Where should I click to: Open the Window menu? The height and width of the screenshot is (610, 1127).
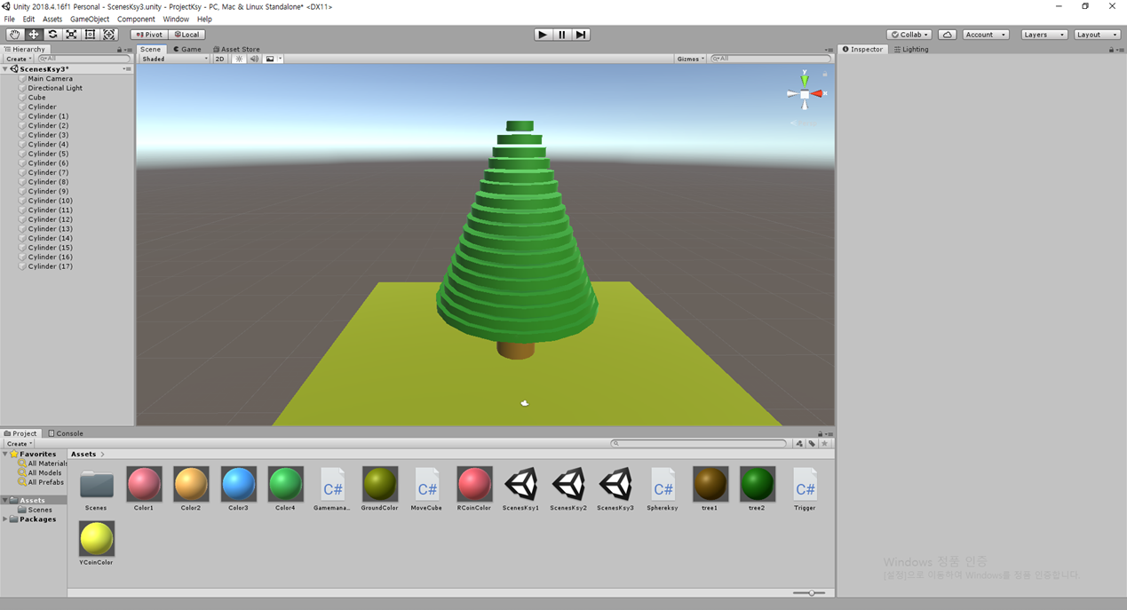coord(176,19)
